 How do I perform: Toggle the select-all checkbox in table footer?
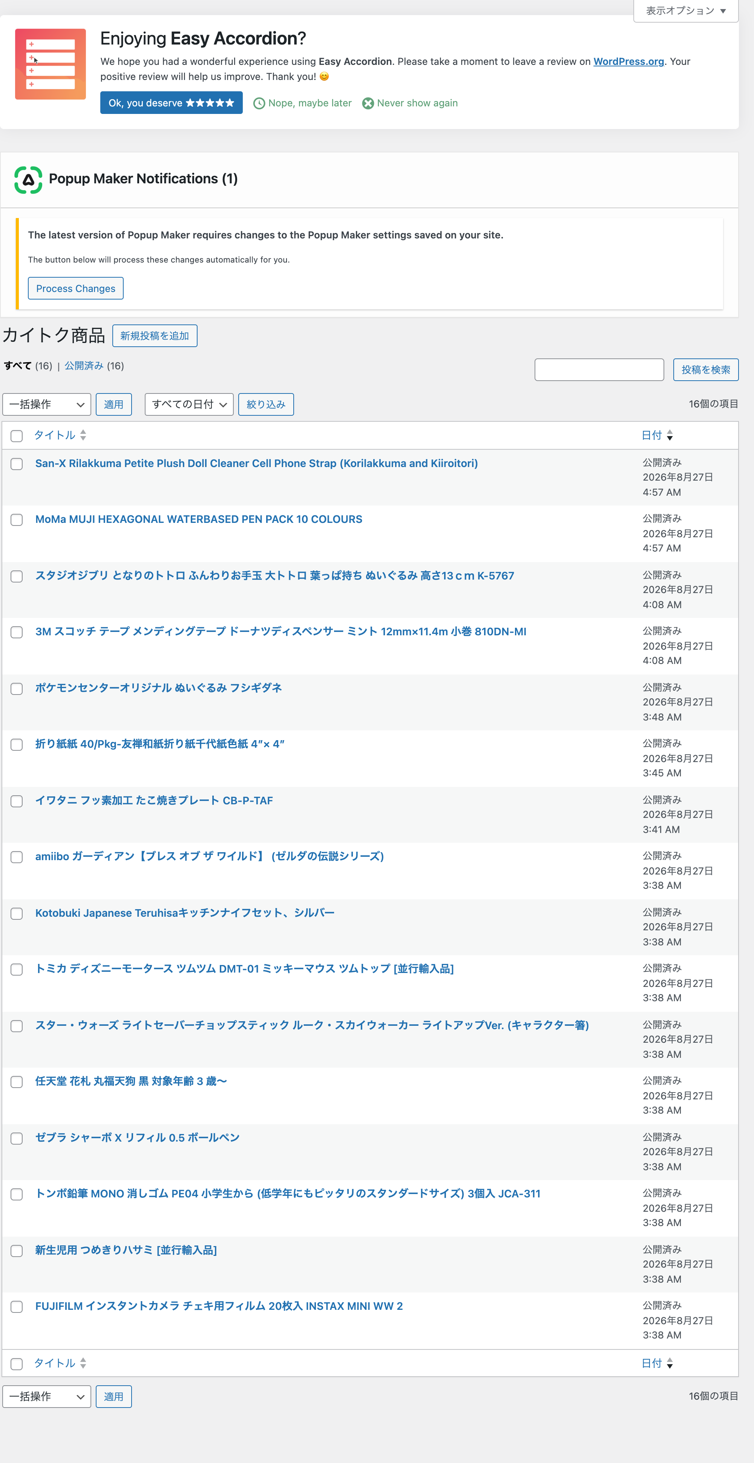pyautogui.click(x=17, y=1364)
